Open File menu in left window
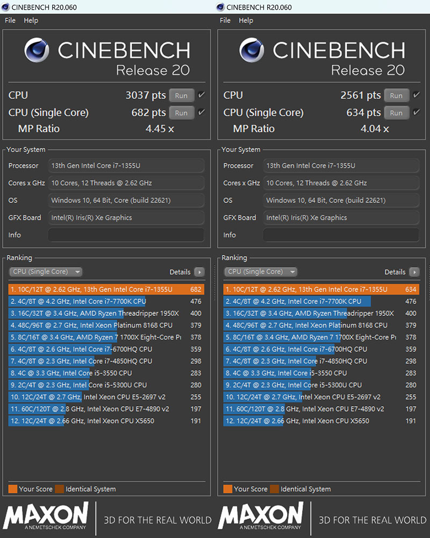This screenshot has width=430, height=538. pyautogui.click(x=10, y=20)
